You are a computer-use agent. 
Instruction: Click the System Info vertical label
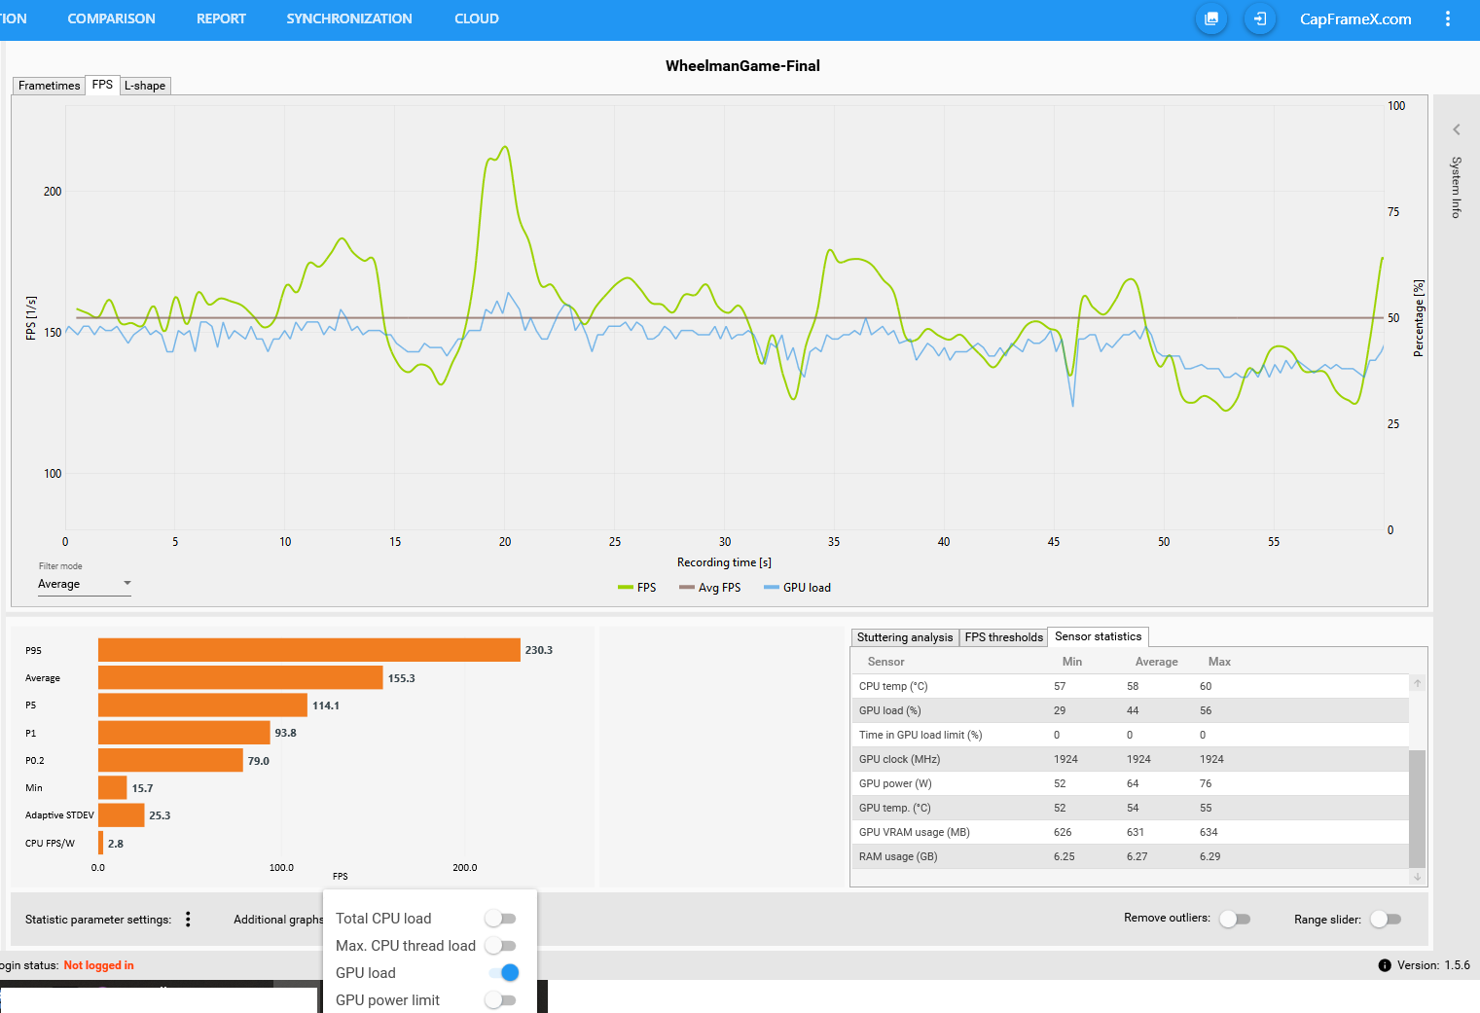pos(1457,188)
